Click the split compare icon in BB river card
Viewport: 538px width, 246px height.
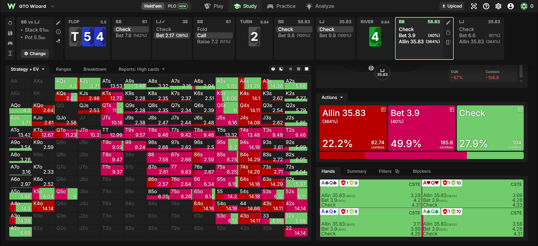point(448,42)
